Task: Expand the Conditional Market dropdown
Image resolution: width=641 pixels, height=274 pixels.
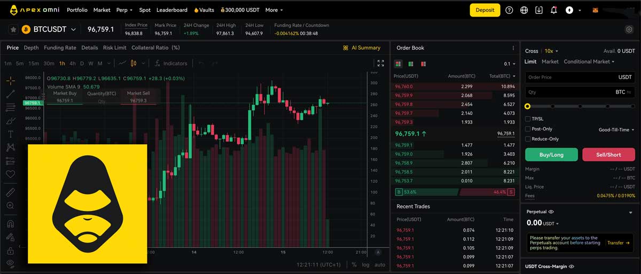Action: [x=589, y=62]
